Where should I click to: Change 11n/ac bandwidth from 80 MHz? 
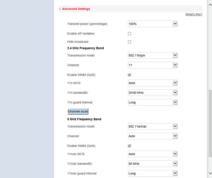[152, 163]
